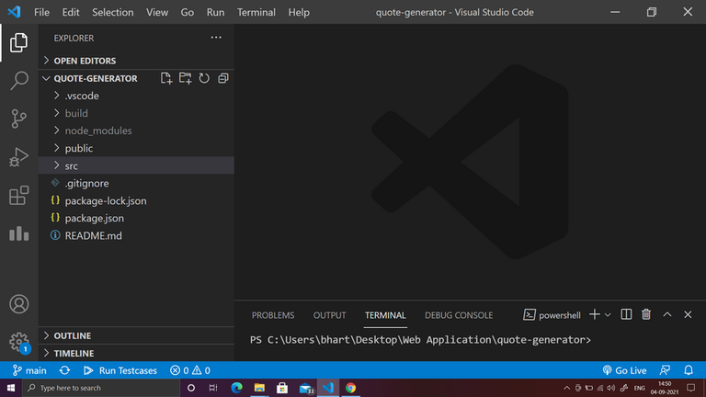The width and height of the screenshot is (706, 397).
Task: Click the New File icon in explorer
Action: click(x=166, y=78)
